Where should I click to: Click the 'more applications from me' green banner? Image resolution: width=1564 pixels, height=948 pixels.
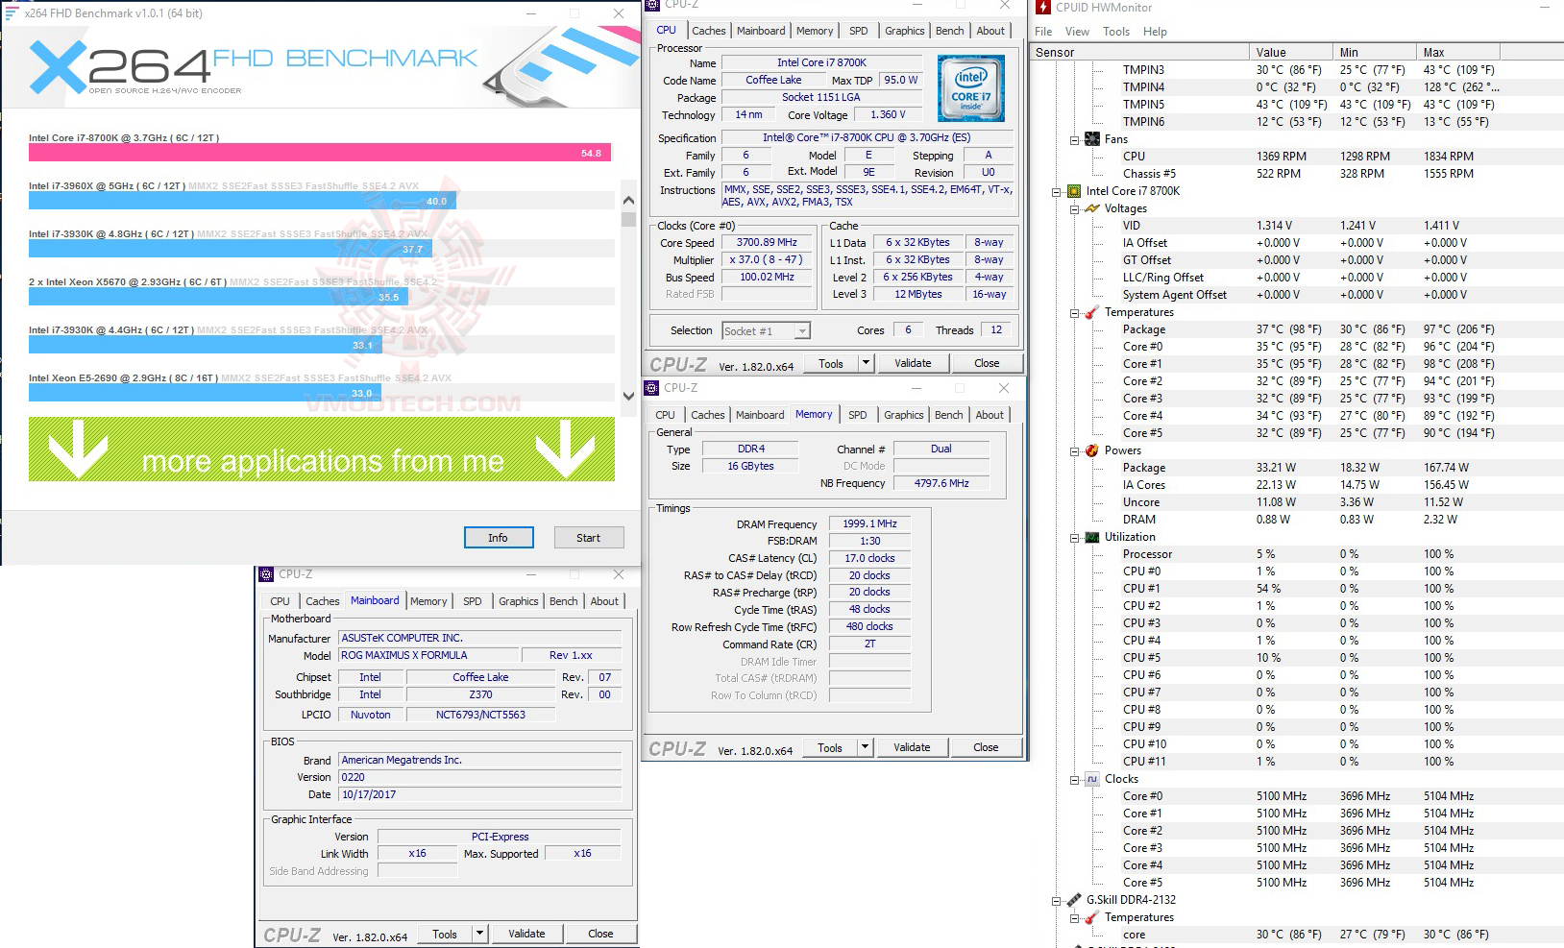(322, 450)
